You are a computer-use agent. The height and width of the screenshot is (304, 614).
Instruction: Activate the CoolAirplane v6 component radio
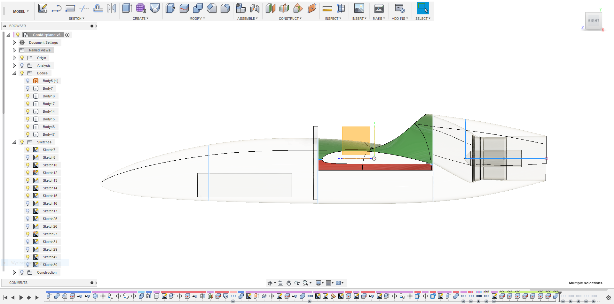tap(67, 35)
